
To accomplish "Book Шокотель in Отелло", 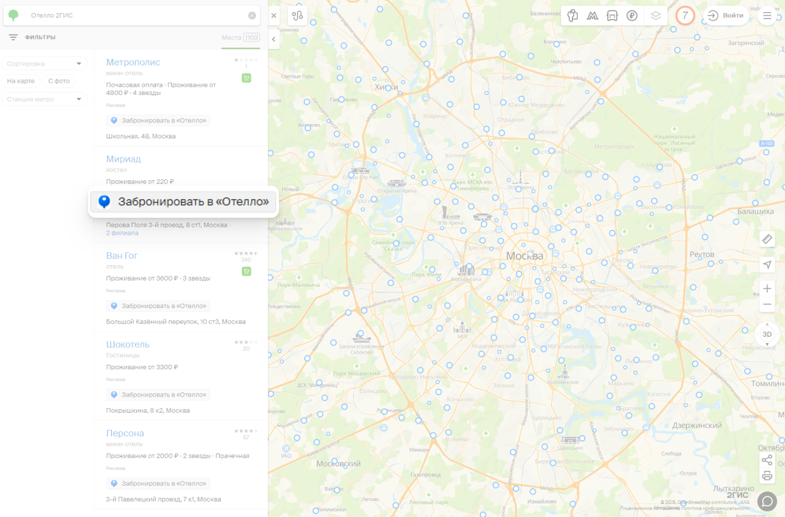I will pyautogui.click(x=158, y=395).
